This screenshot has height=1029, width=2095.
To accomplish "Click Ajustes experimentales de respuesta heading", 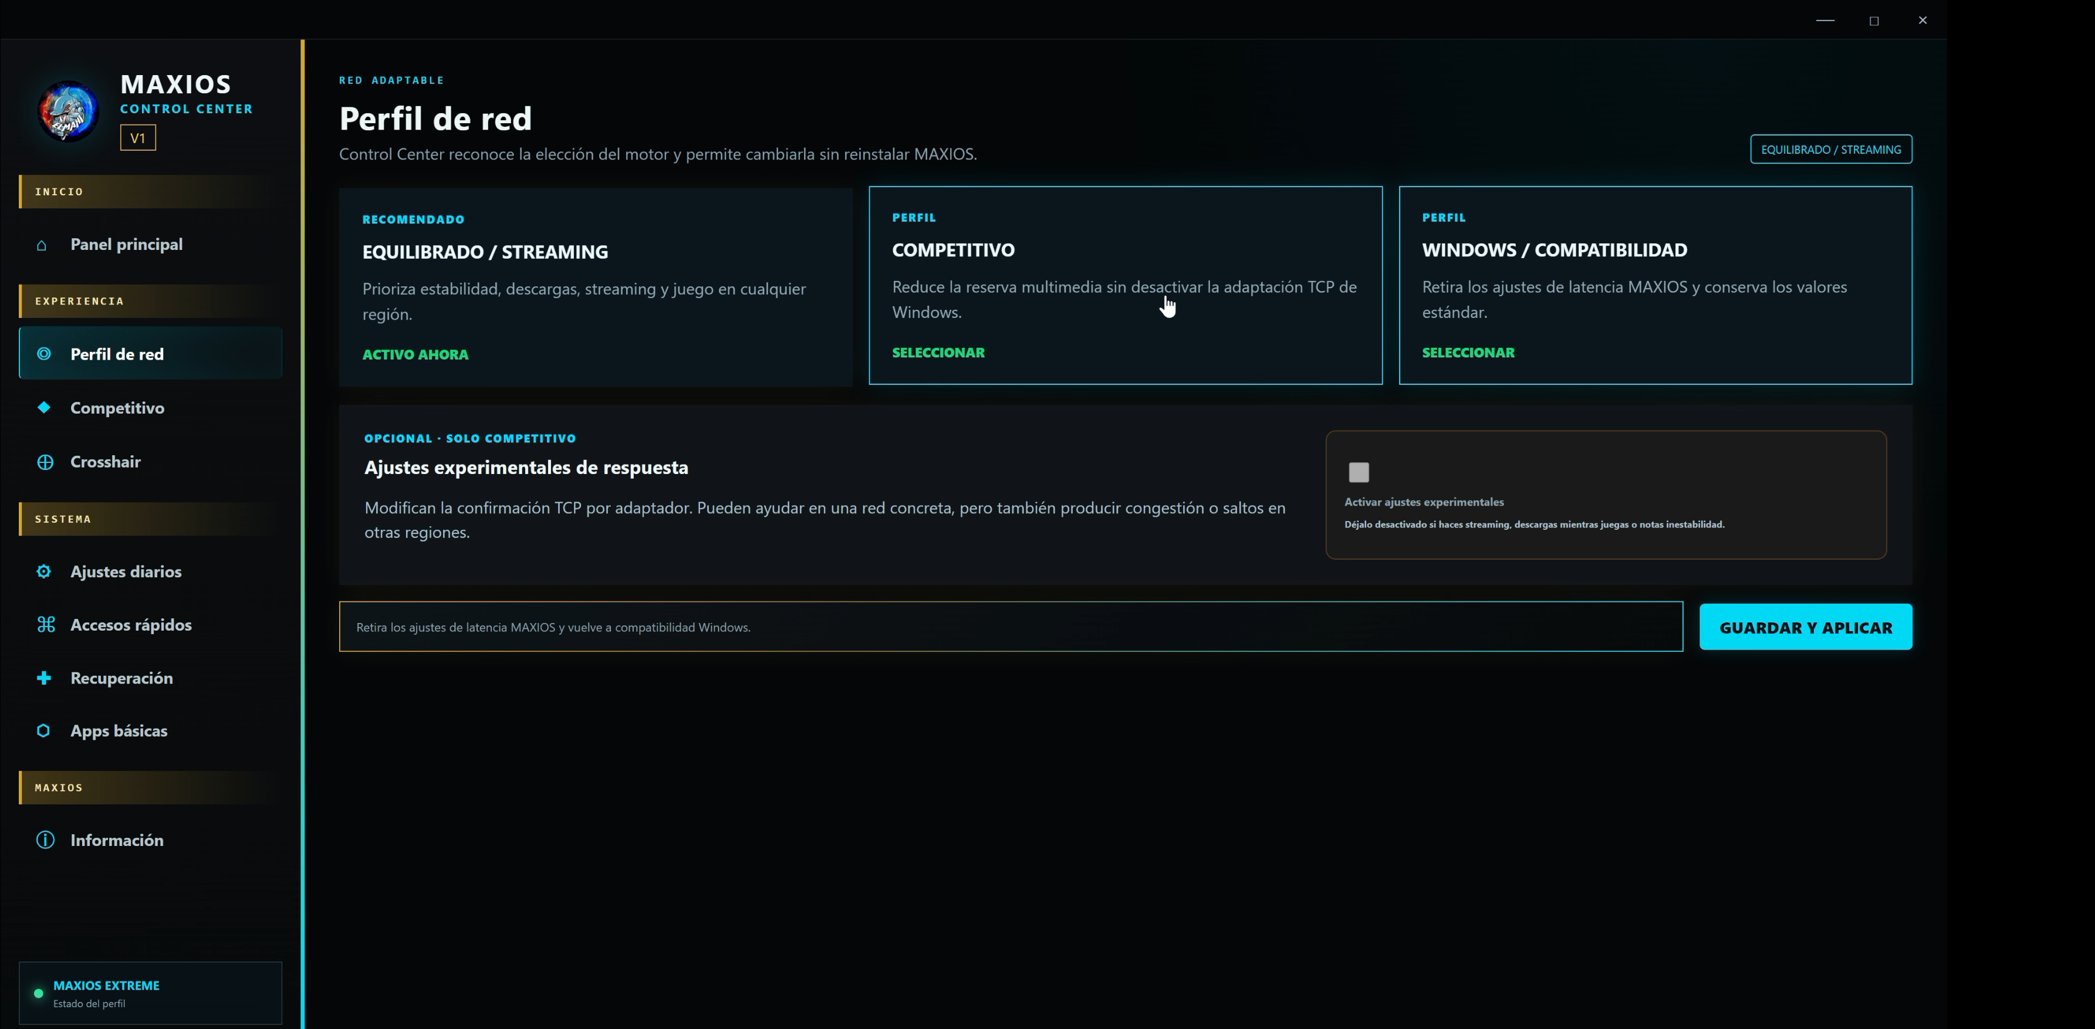I will [x=526, y=468].
